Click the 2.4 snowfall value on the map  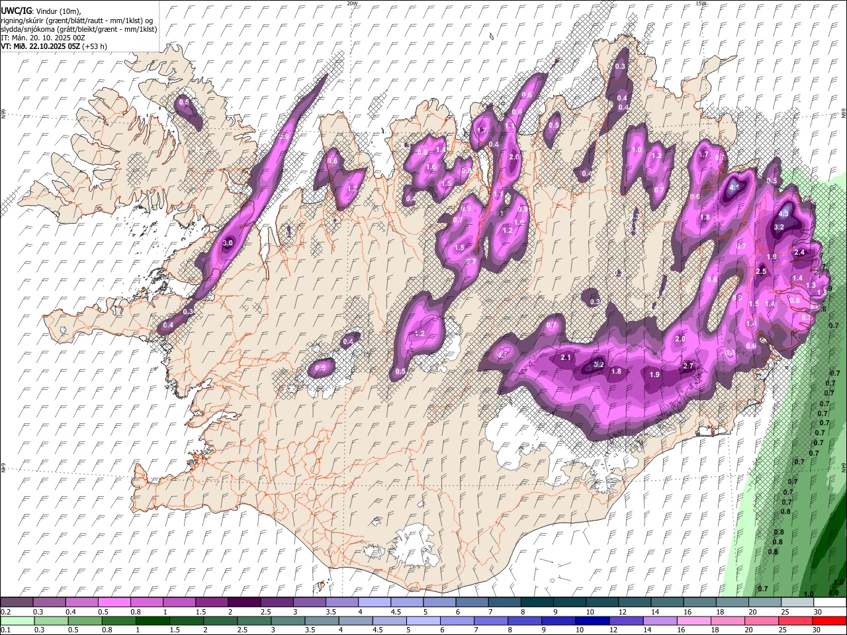pos(799,252)
